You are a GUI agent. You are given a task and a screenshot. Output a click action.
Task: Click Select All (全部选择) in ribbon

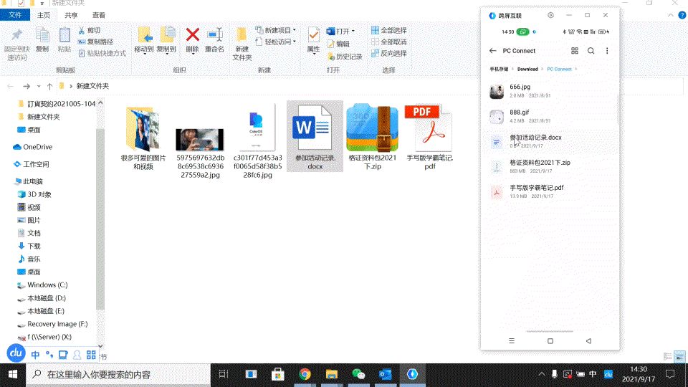click(x=389, y=30)
